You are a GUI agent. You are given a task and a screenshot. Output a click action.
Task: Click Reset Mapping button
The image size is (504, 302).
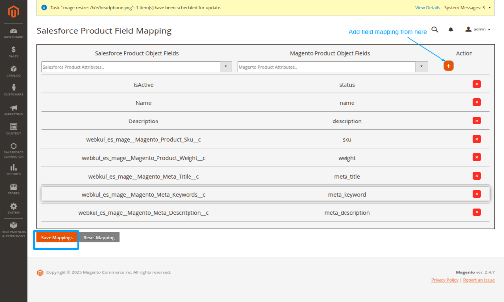(99, 238)
